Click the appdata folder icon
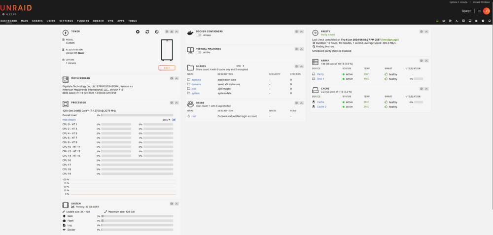493x235 pixels. 189,80
